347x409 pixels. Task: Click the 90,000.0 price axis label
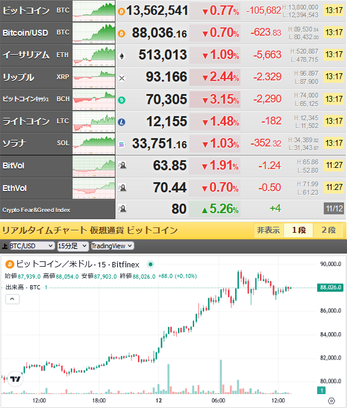tap(330, 264)
